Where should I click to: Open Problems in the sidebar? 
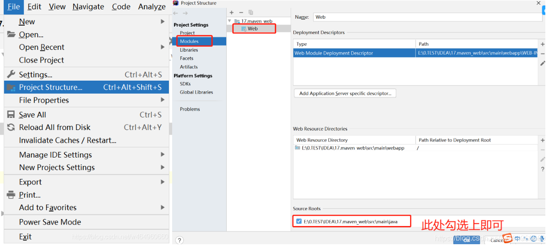pos(190,109)
